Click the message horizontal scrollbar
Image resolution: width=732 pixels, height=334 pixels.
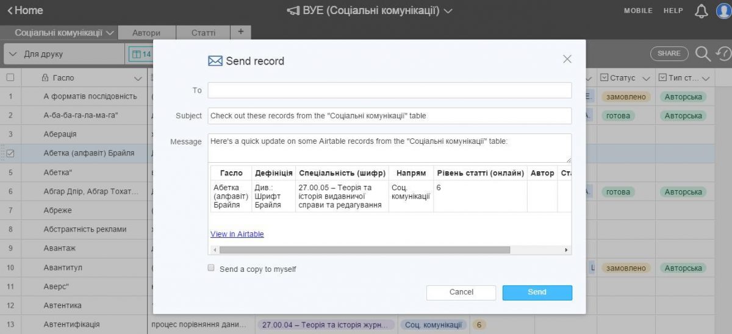364,250
